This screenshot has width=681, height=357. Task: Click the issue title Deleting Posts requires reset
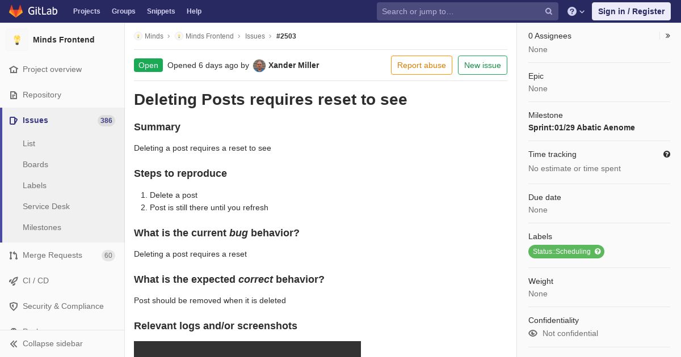tap(271, 100)
